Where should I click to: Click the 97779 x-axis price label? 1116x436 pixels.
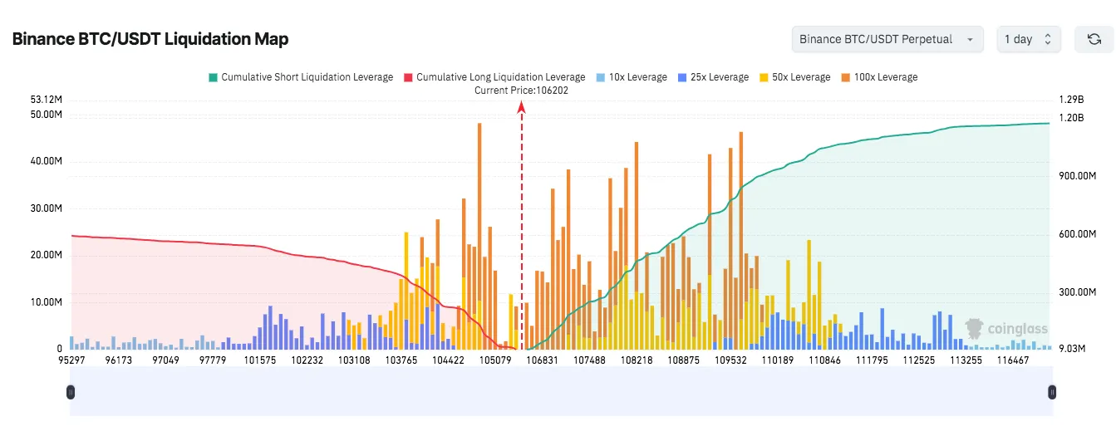tap(214, 360)
